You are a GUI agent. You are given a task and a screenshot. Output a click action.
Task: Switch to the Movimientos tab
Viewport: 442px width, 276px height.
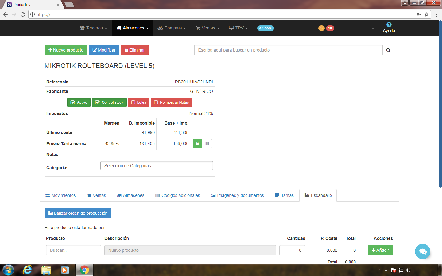(x=60, y=195)
